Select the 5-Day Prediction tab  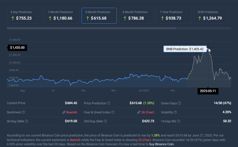(24, 16)
